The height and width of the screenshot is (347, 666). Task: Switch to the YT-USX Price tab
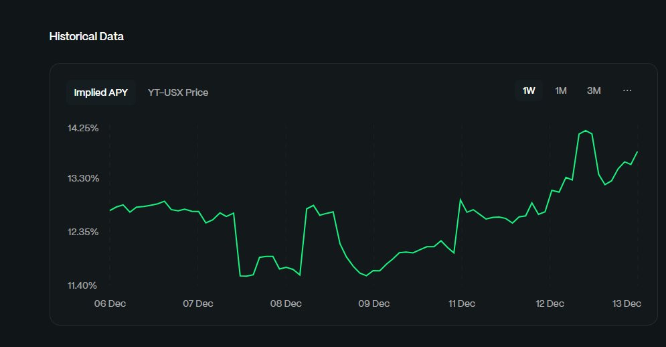pos(178,92)
